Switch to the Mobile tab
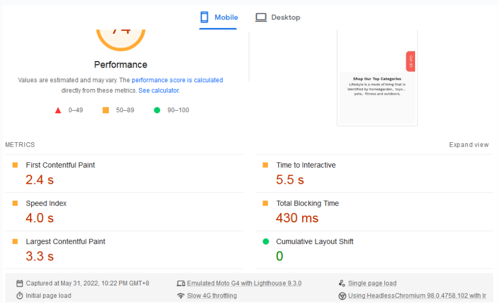498x303 pixels. [x=219, y=17]
